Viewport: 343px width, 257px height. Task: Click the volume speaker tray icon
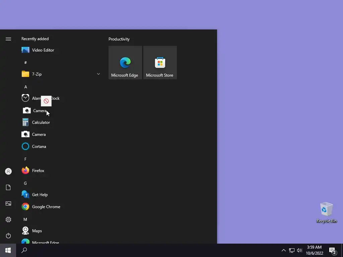pyautogui.click(x=299, y=250)
